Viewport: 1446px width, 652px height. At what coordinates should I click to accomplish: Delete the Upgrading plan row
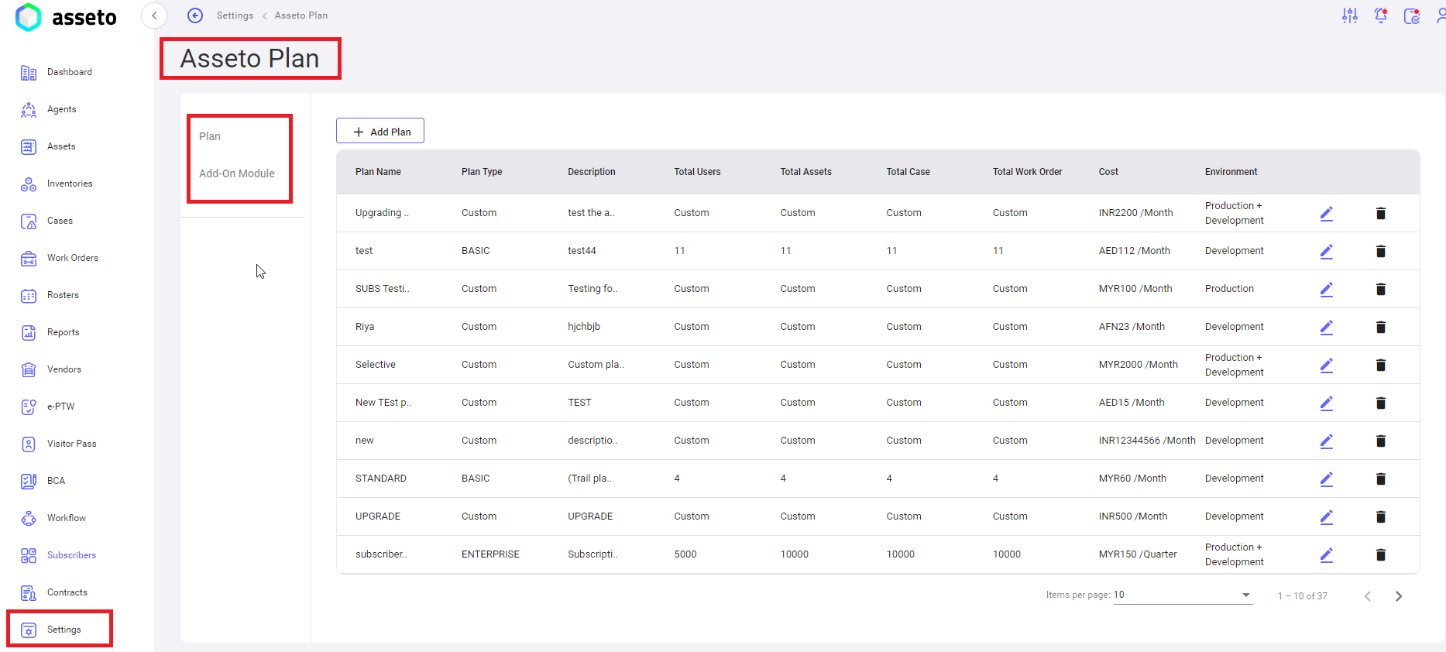(1381, 213)
